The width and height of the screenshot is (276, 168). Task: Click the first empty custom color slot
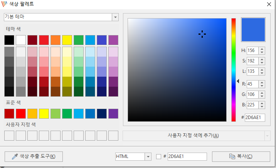(9, 136)
